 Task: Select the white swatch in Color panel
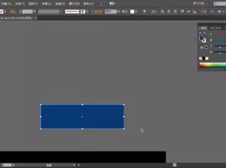coord(207,58)
